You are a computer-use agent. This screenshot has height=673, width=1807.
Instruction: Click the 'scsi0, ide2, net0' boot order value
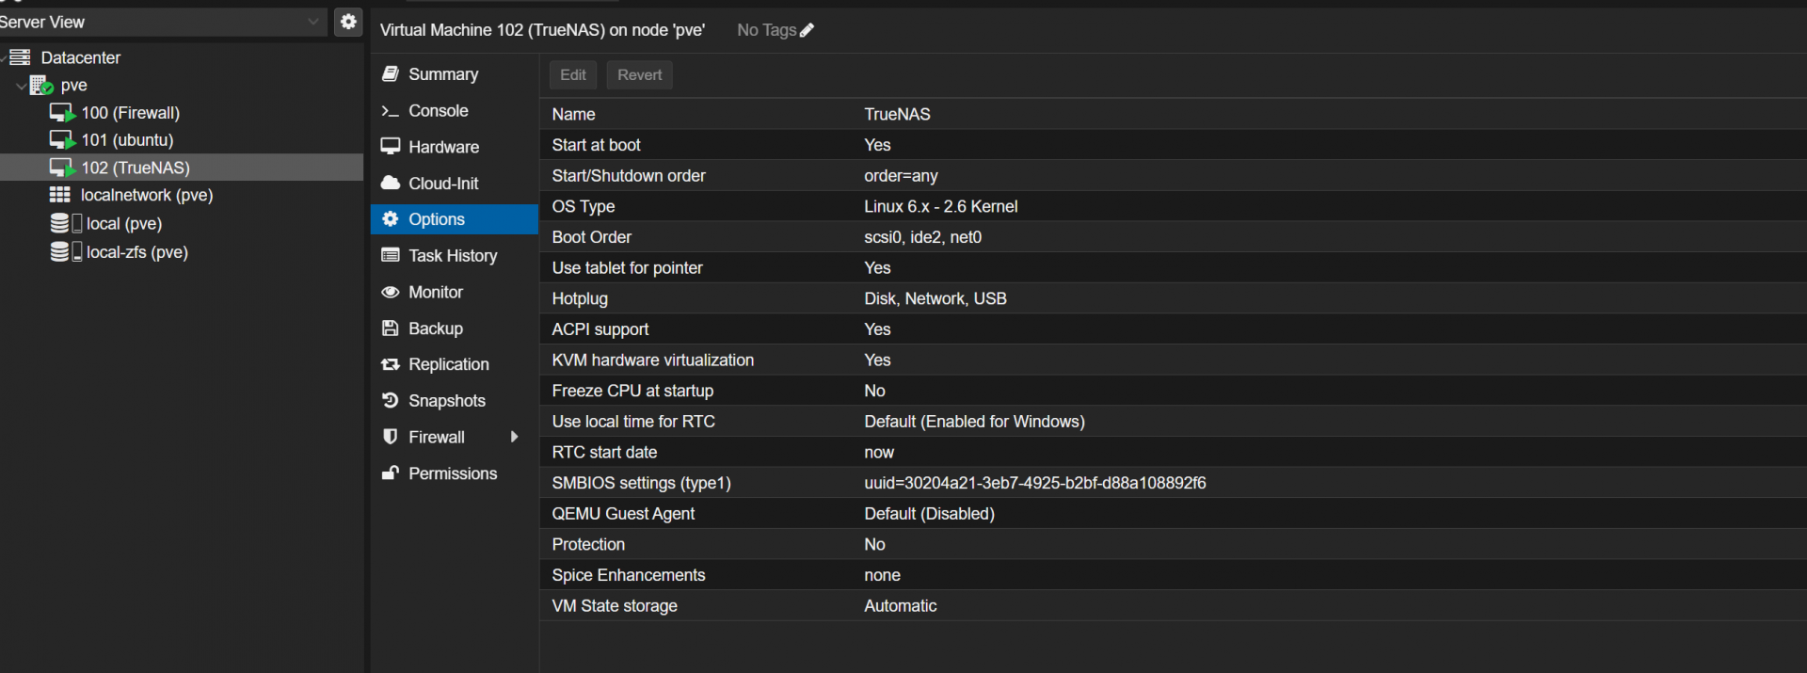923,237
